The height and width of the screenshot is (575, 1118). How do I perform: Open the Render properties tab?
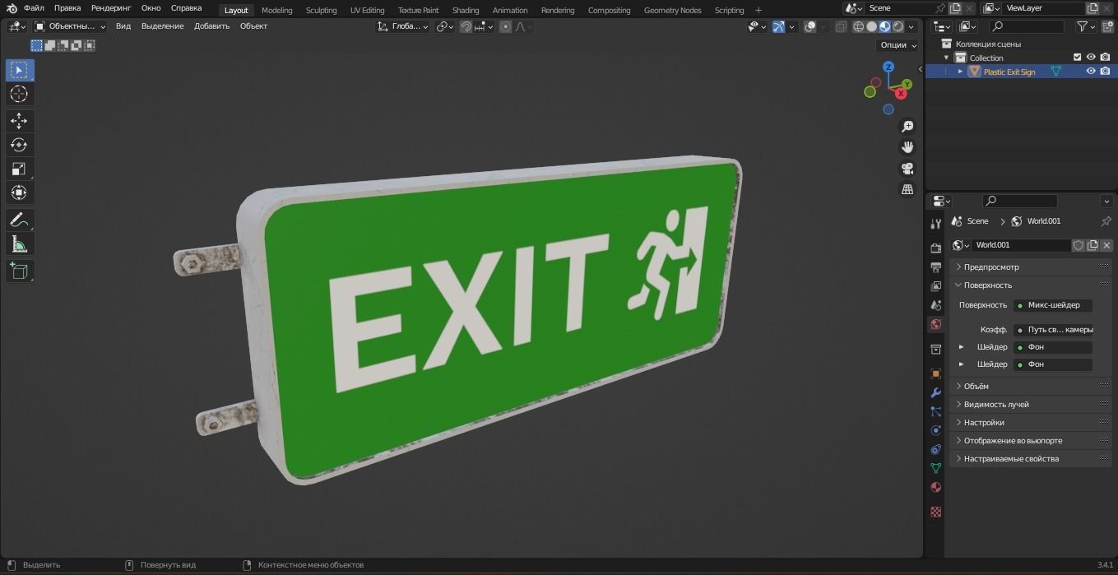pyautogui.click(x=935, y=248)
